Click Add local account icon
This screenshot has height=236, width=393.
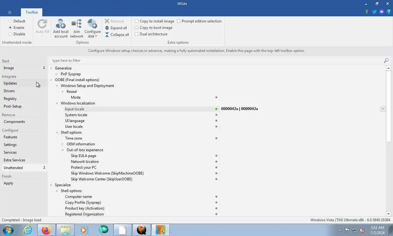tap(61, 24)
